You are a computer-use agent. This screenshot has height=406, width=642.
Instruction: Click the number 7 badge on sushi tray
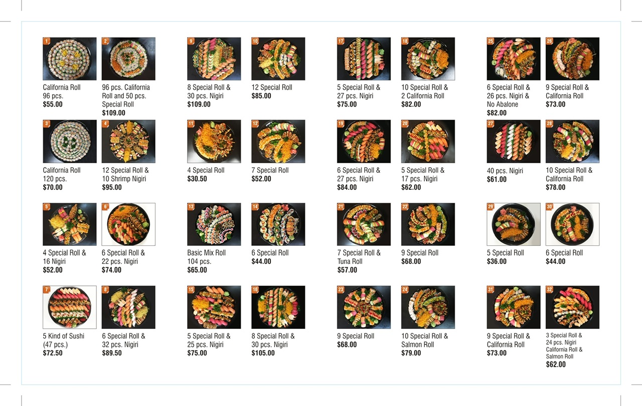pyautogui.click(x=47, y=289)
